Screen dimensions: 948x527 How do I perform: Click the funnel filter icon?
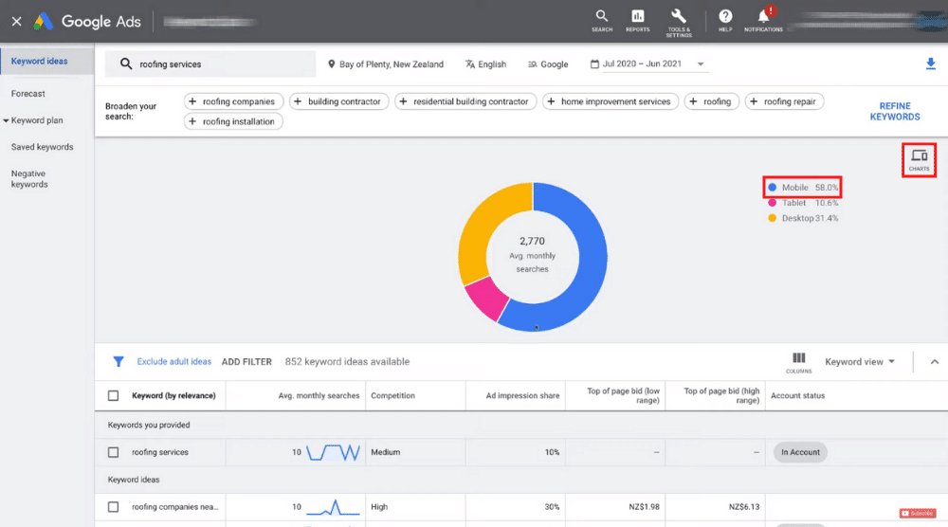click(x=118, y=361)
